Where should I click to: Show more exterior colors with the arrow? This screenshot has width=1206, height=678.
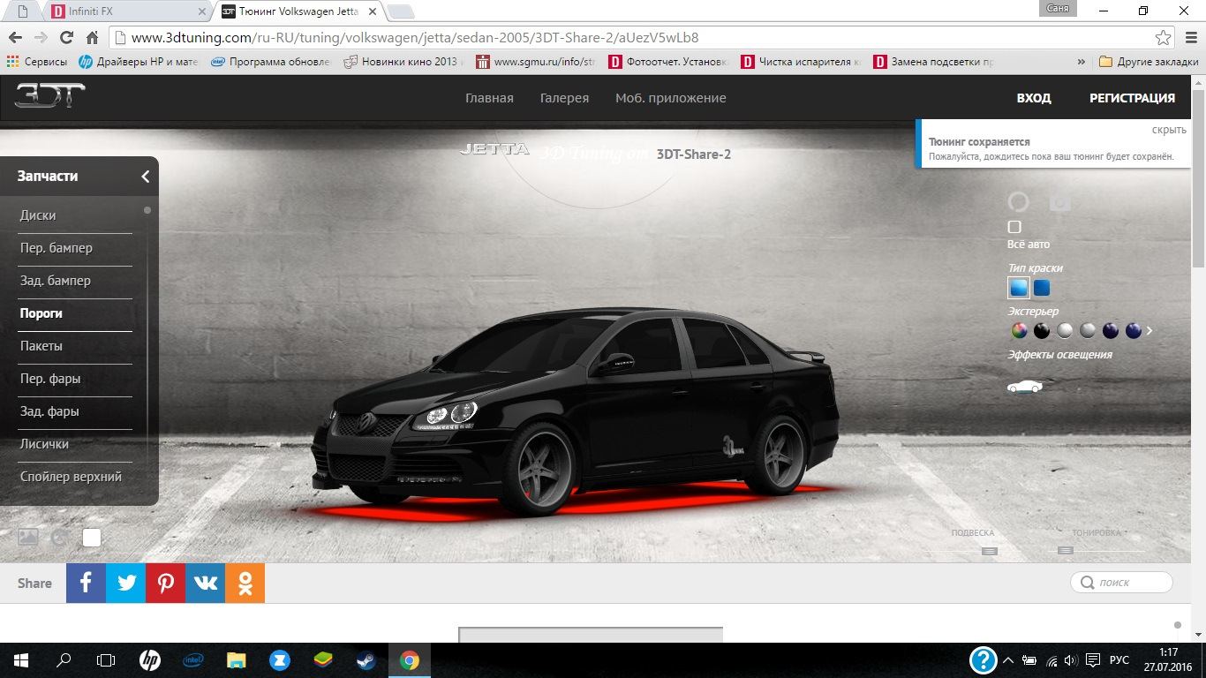pos(1149,331)
